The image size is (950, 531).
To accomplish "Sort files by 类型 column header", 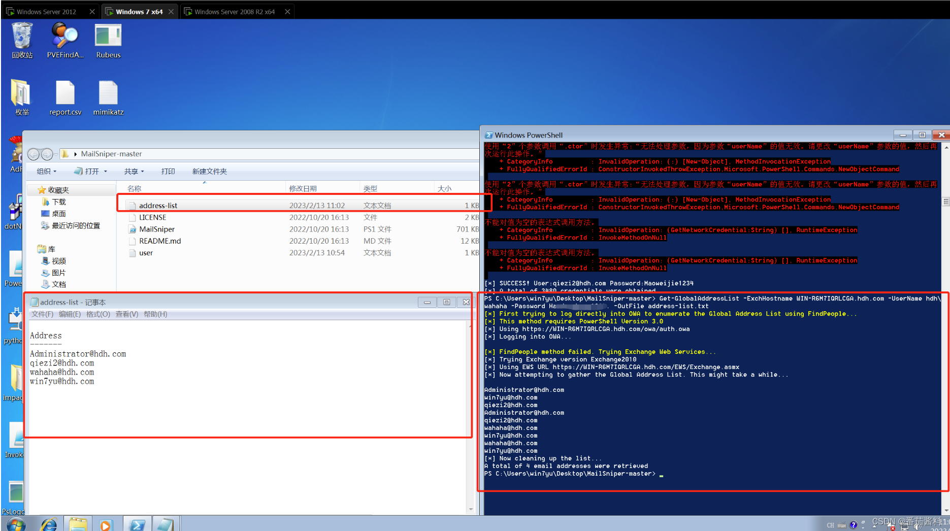I will point(397,188).
